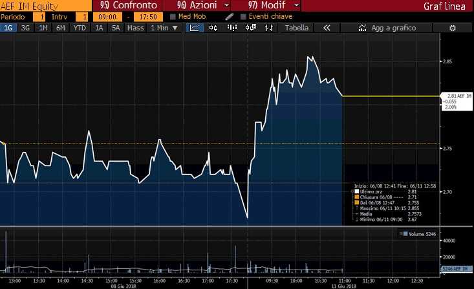This screenshot has height=289, width=474.
Task: Open chart settings gear
Action: tap(452, 28)
